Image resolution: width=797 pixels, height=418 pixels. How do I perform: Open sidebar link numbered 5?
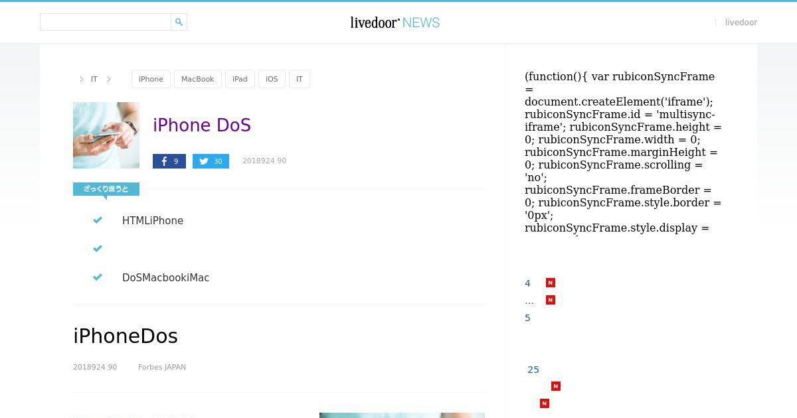(x=528, y=318)
